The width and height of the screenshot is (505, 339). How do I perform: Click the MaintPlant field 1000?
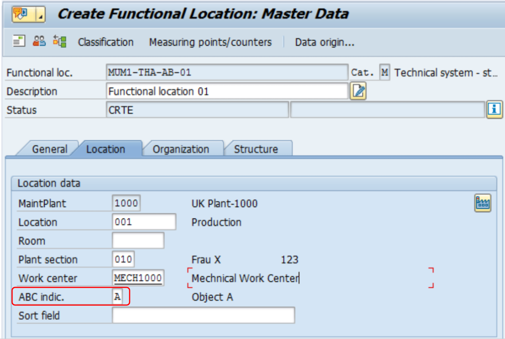[x=126, y=203]
